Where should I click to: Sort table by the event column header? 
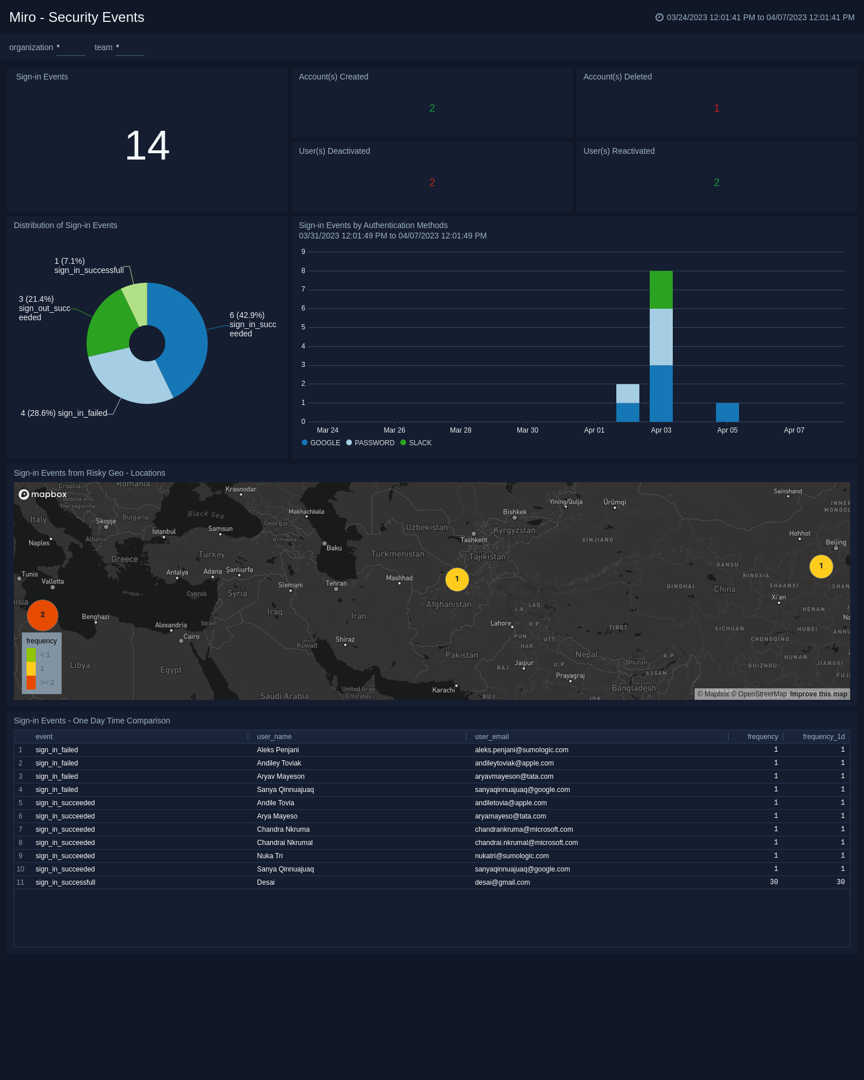(x=44, y=737)
